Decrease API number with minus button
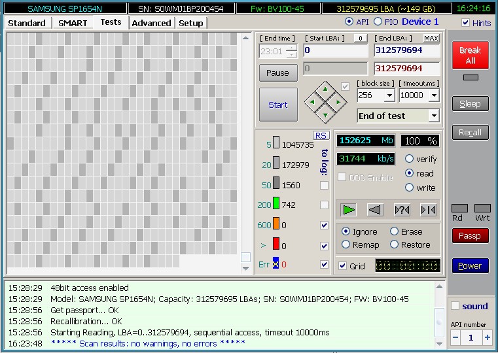 [455, 337]
